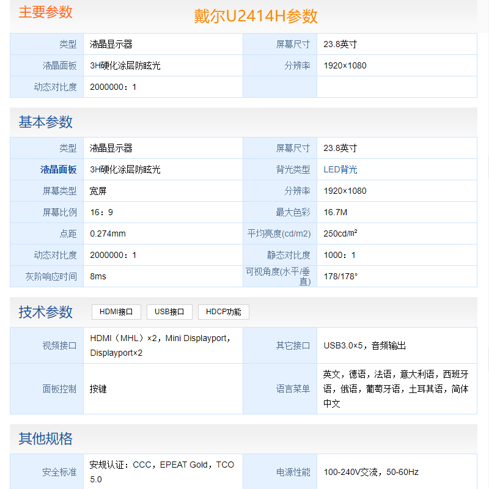This screenshot has width=489, height=489.
Task: Click the 语言菜单 row label
Action: 293,389
